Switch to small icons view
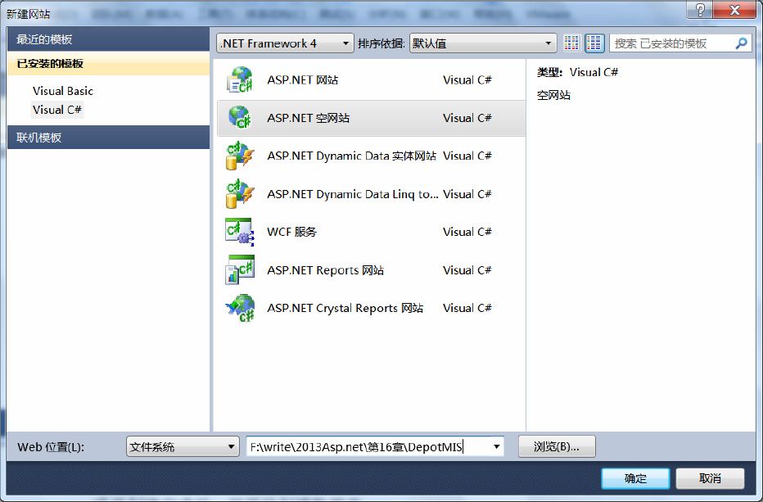Screen dimensions: 763x502 tap(571, 43)
